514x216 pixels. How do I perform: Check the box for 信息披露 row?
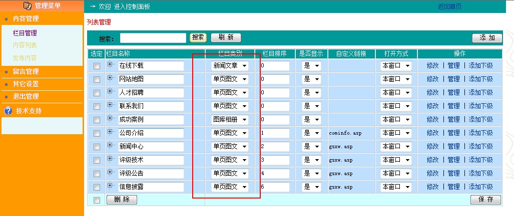pos(97,187)
